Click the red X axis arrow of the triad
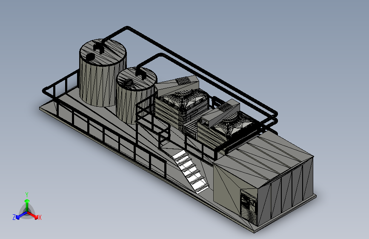 33,215
